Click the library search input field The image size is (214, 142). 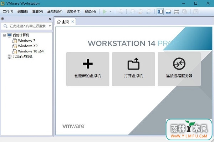coord(27,26)
